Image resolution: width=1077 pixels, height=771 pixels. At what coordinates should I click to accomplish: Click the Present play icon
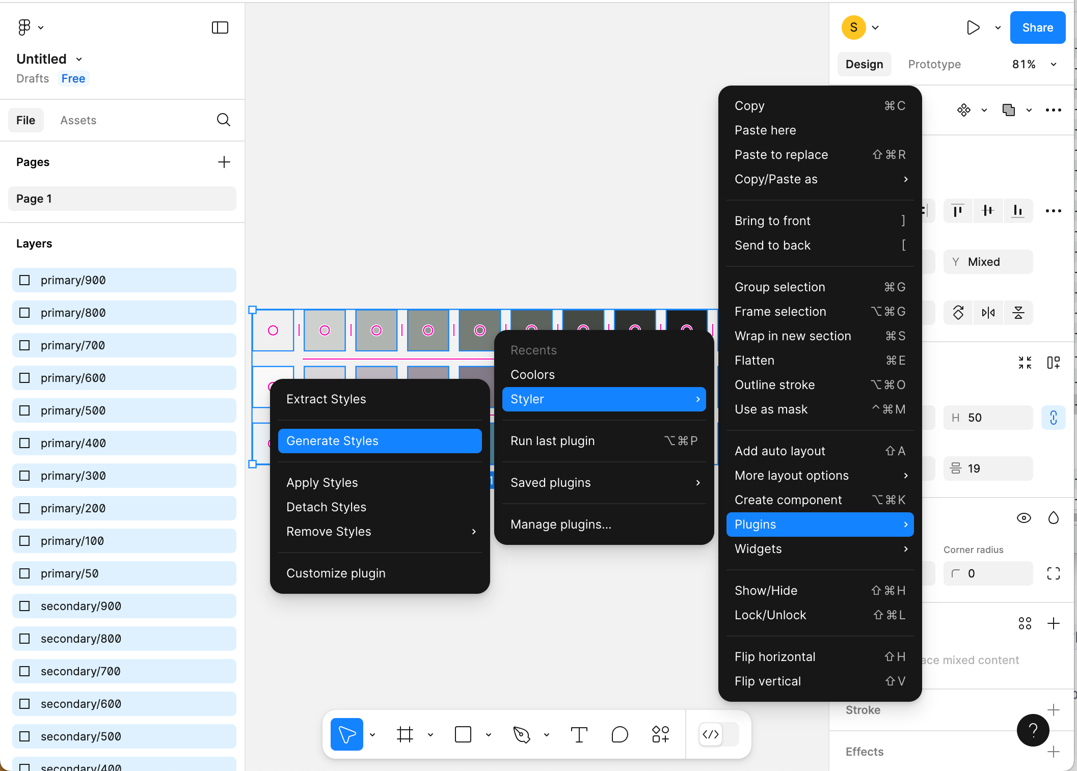(x=973, y=27)
